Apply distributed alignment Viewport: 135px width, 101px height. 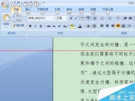[123, 26]
